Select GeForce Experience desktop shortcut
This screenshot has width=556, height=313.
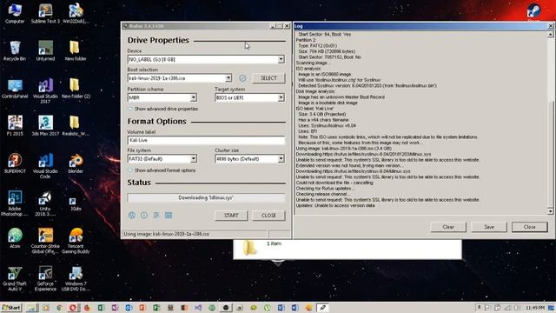45,278
